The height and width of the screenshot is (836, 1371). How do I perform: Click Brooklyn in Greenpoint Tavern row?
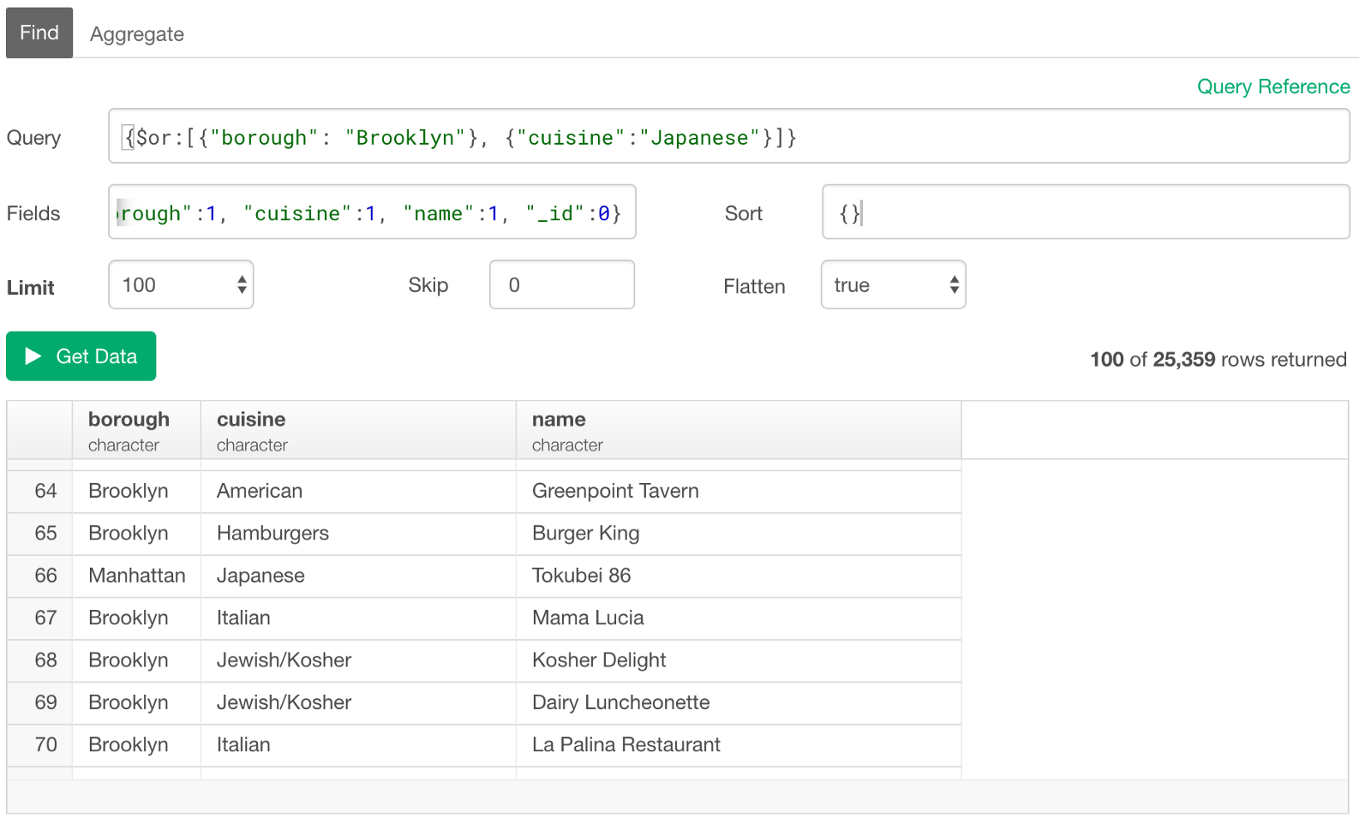coord(137,491)
